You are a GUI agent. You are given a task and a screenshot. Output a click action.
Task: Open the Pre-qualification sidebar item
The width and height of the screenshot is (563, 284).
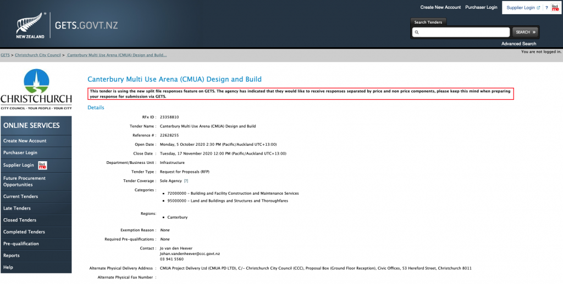21,243
